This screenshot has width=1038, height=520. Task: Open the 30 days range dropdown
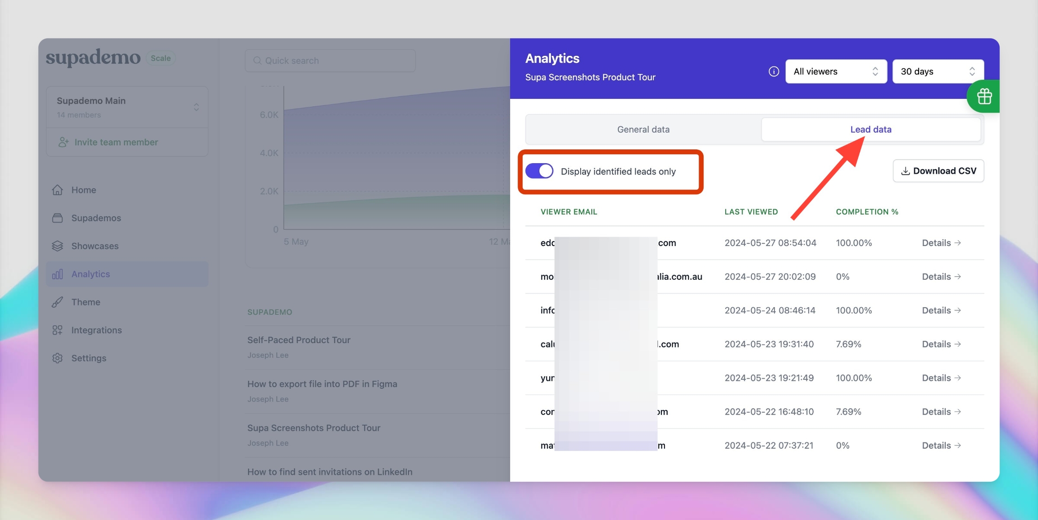click(x=938, y=72)
